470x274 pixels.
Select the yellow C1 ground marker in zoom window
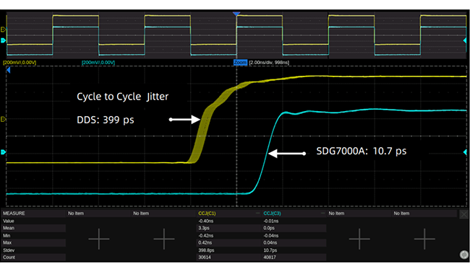point(4,119)
